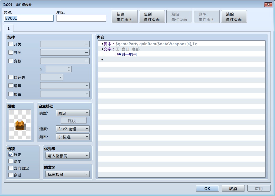Viewport: 275px width, 196px height.
Task: Select the 文字：无, 窗口, 底部 command line
Action: (182, 49)
